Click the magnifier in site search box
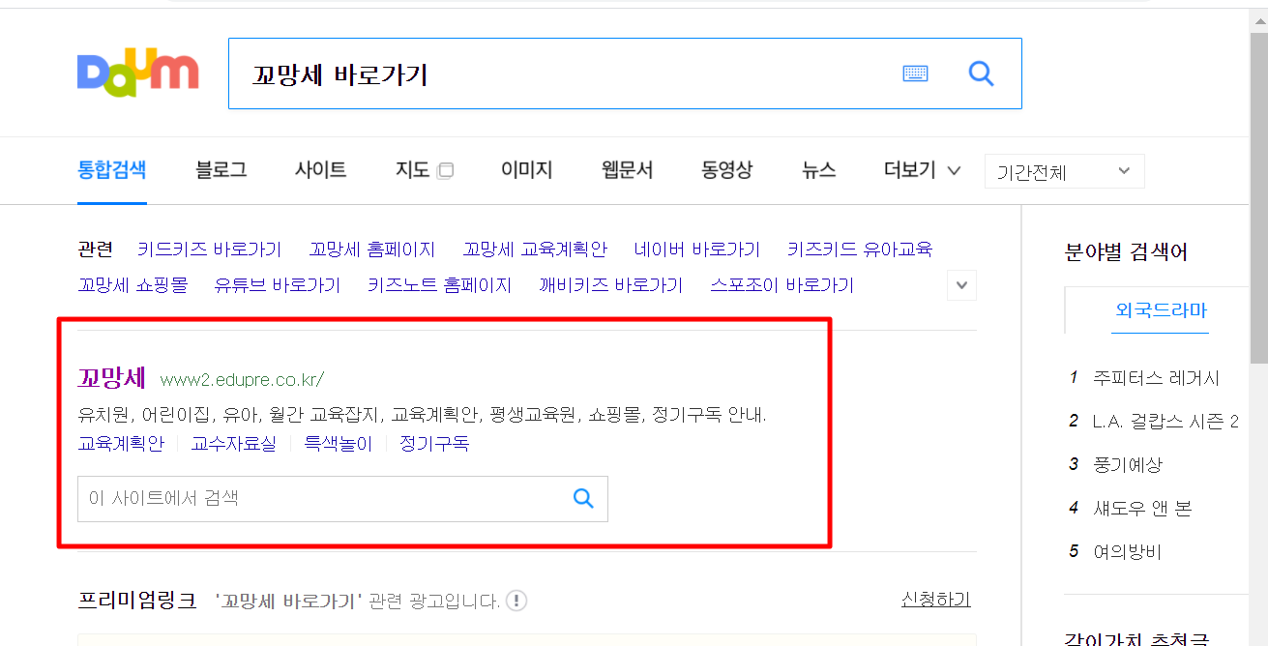Viewport: 1268px width, 646px height. 583,498
